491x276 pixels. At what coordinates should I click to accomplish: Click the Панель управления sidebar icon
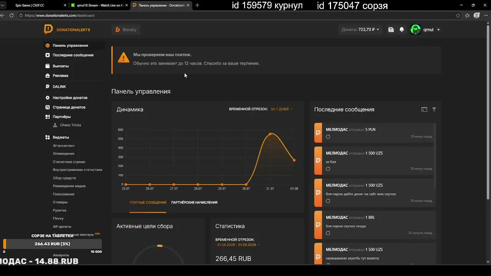(x=48, y=45)
